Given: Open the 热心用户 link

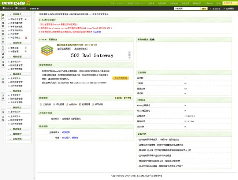Looking at the screenshot, I should pyautogui.click(x=66, y=138).
